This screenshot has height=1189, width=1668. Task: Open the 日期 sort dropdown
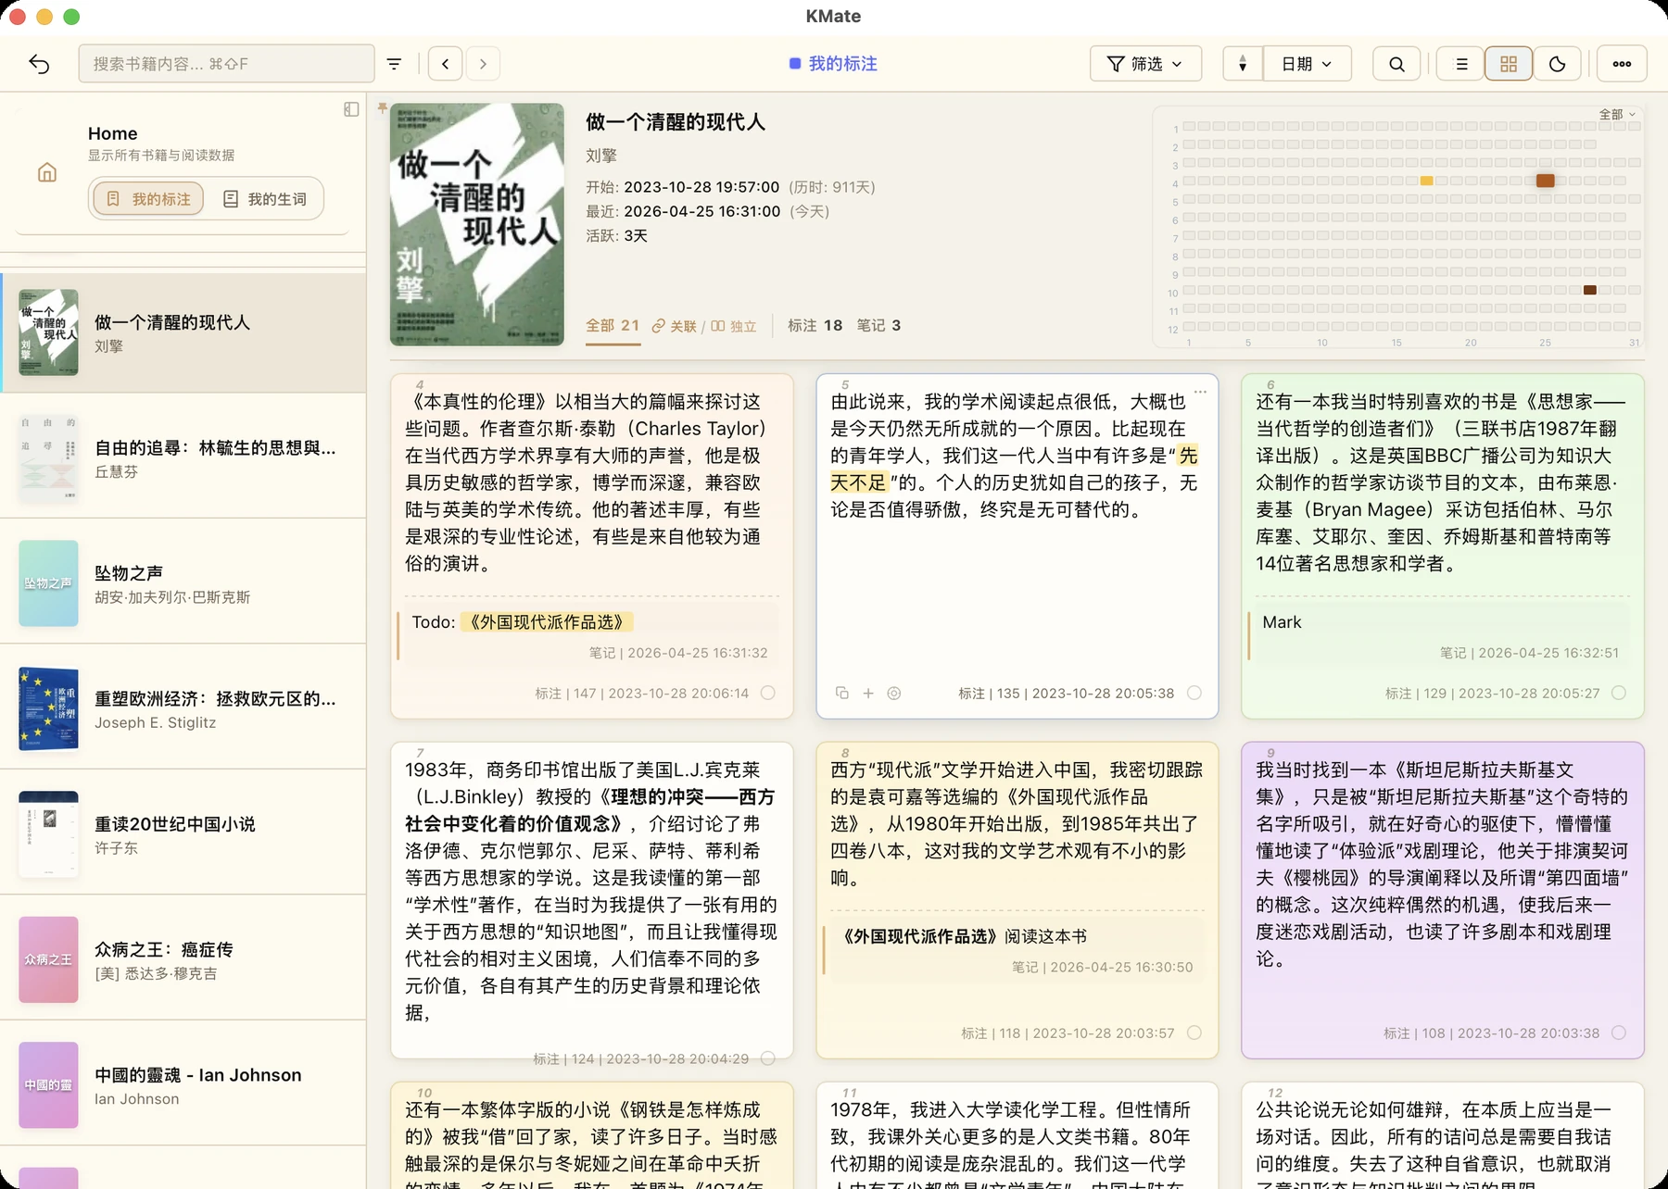click(1308, 64)
